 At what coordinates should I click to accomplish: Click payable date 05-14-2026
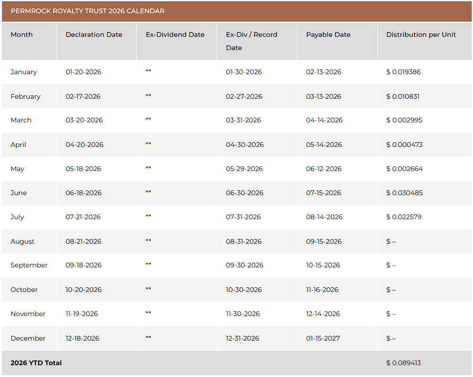(324, 145)
